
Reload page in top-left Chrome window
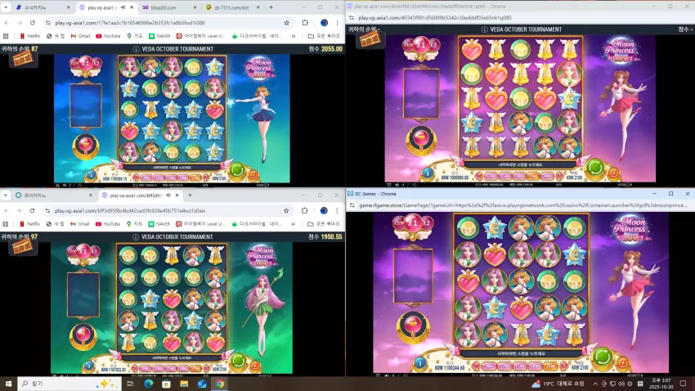(33, 23)
